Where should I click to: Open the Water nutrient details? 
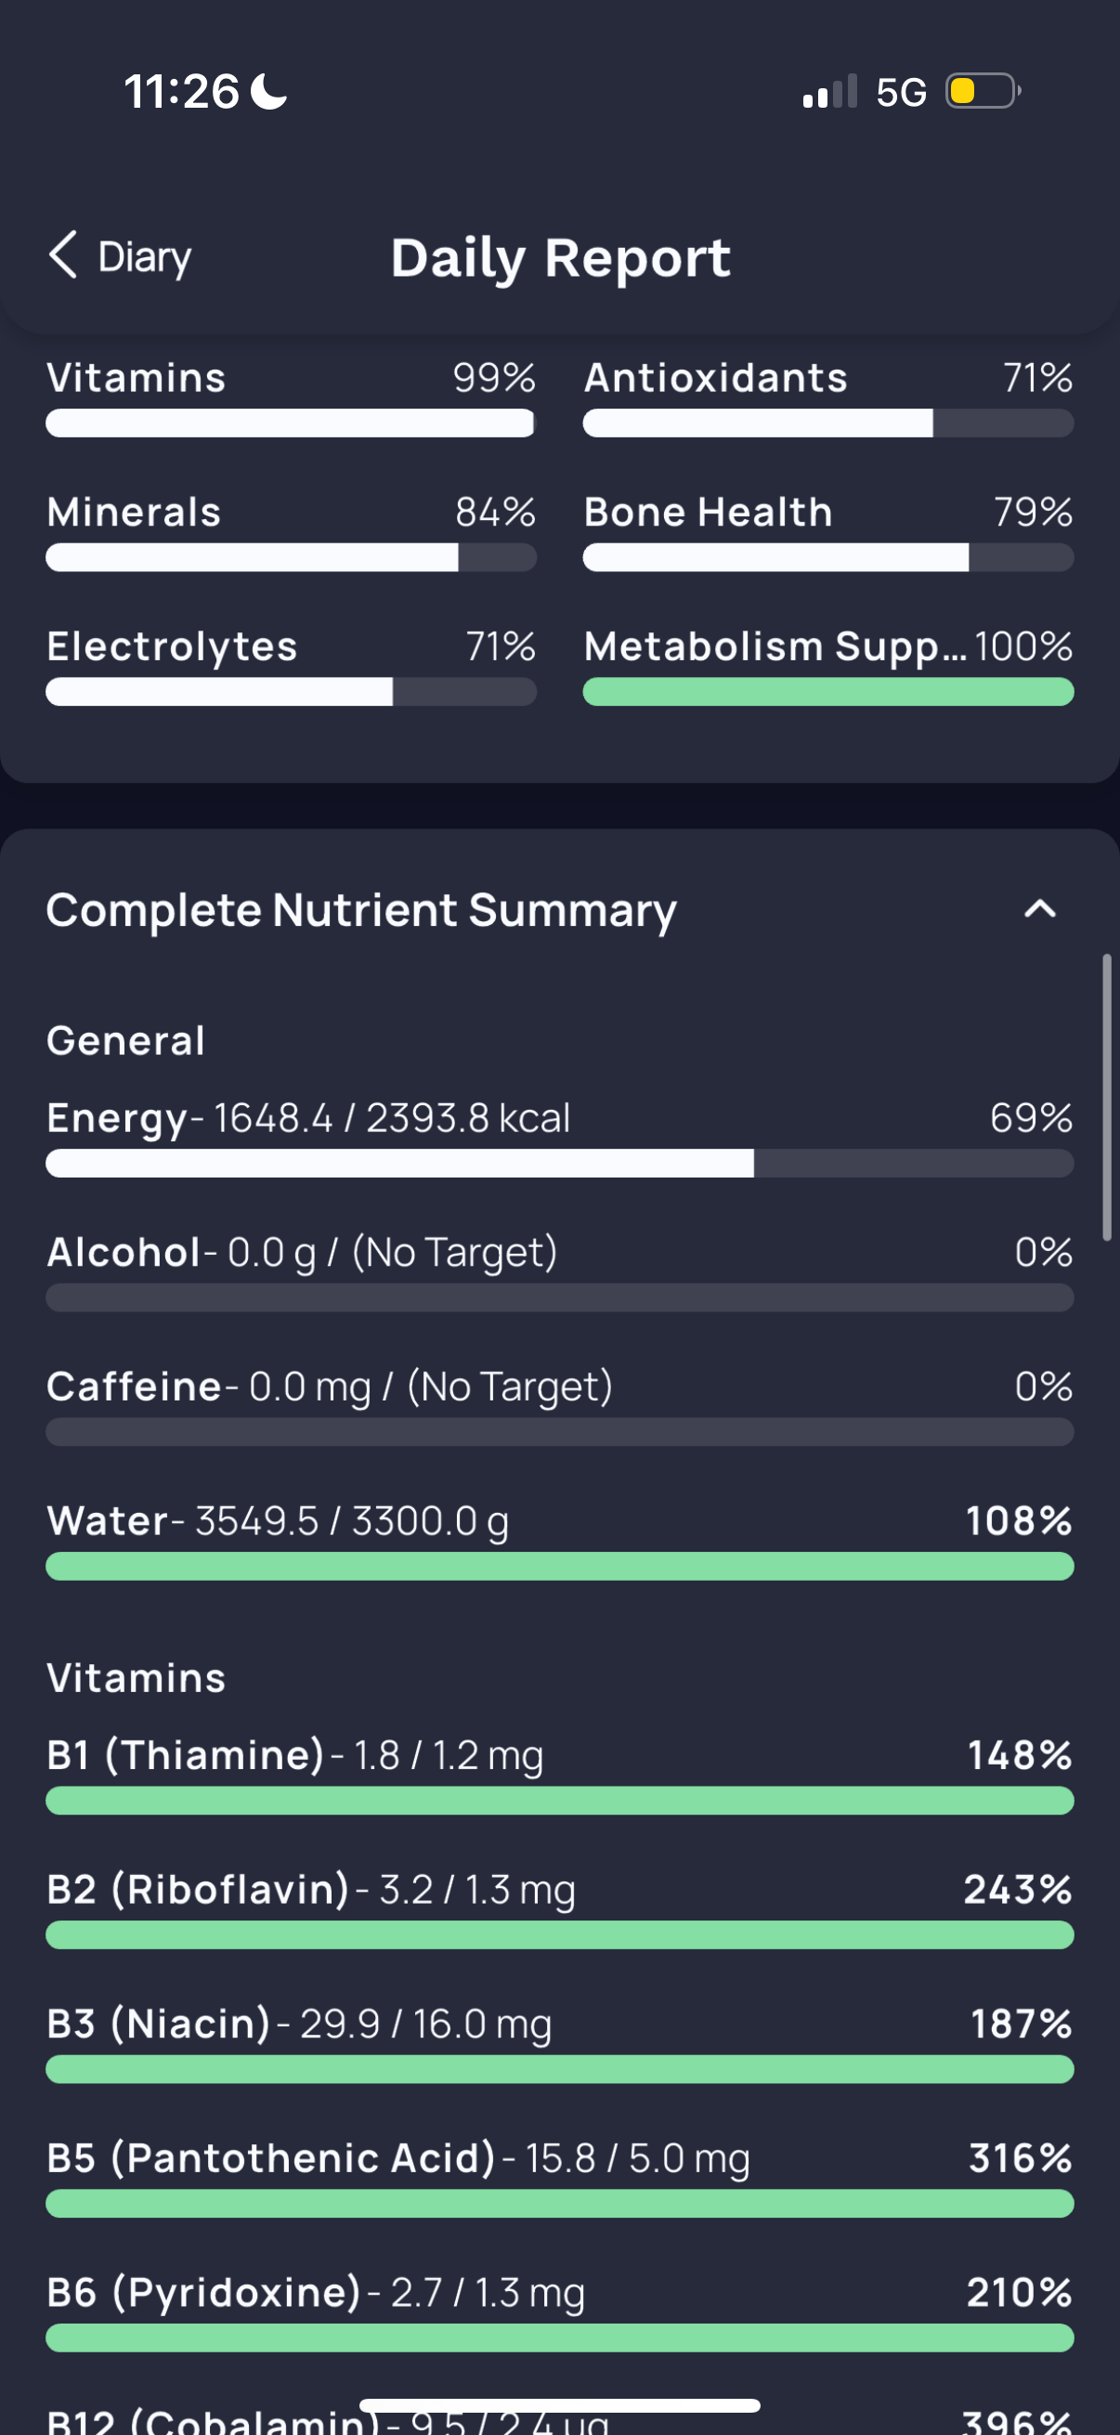coord(559,1540)
